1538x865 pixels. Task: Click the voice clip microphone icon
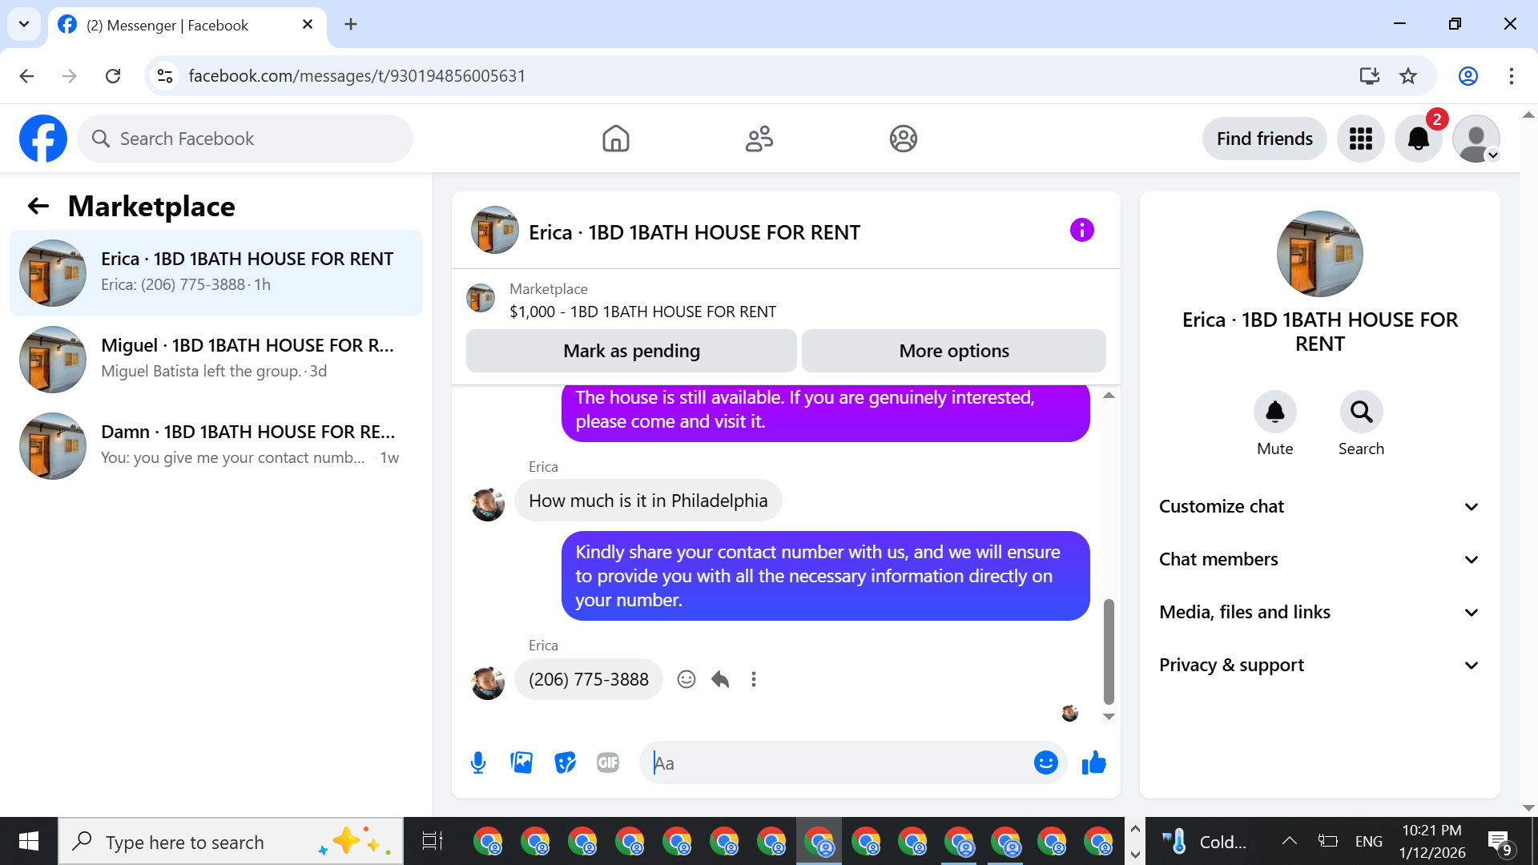478,762
